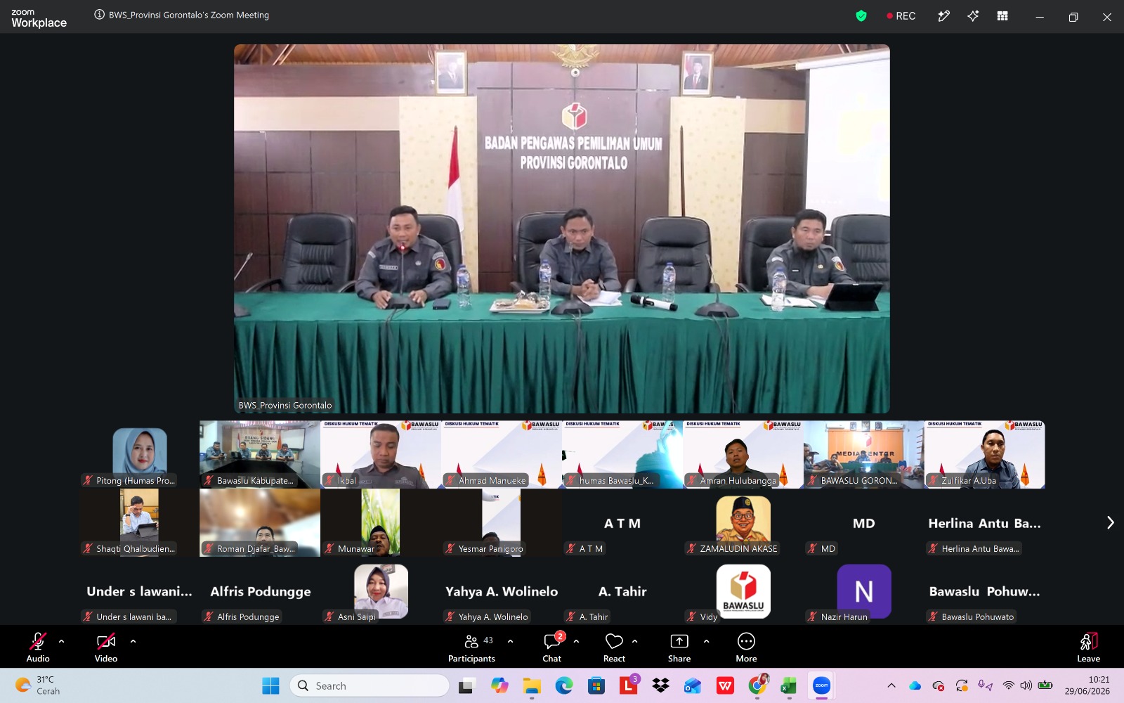Expand audio options arrow next to Audio

[x=62, y=641]
